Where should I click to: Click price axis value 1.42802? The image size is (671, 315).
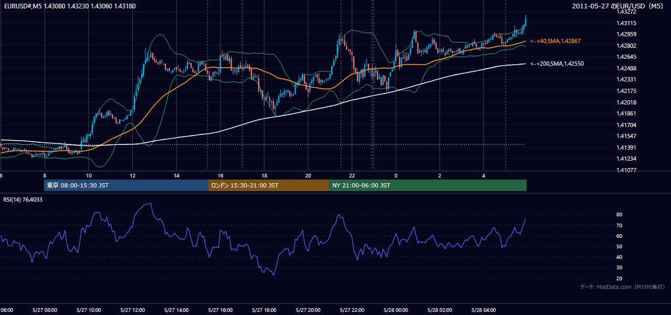[x=626, y=46]
